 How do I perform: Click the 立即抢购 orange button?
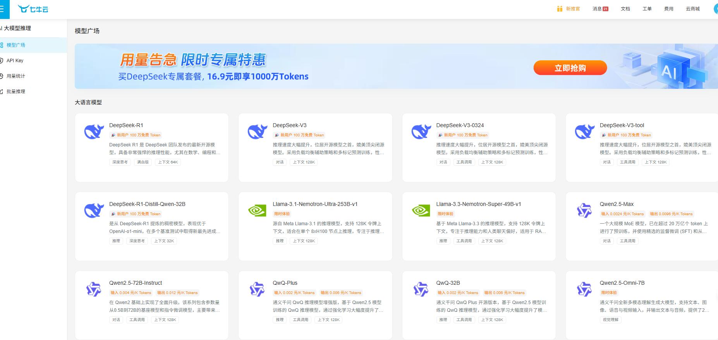570,68
